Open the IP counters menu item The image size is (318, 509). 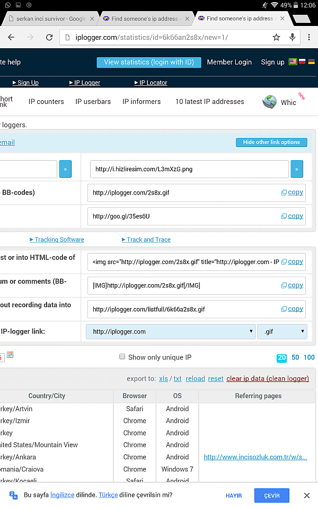(x=46, y=102)
